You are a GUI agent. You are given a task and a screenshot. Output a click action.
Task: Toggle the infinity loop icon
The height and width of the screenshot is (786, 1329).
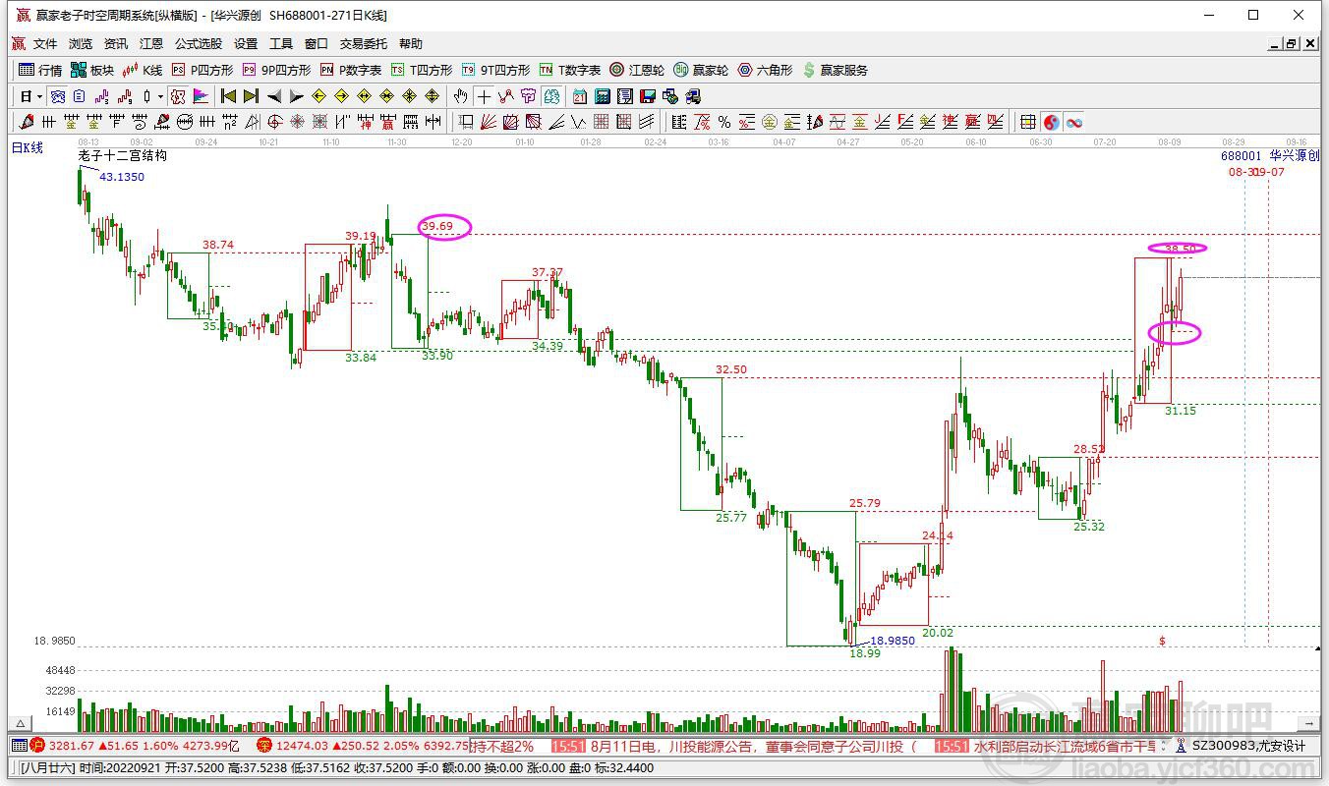click(1074, 122)
